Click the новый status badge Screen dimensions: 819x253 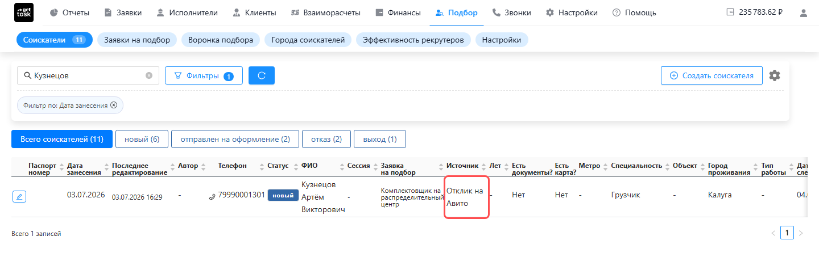click(283, 195)
